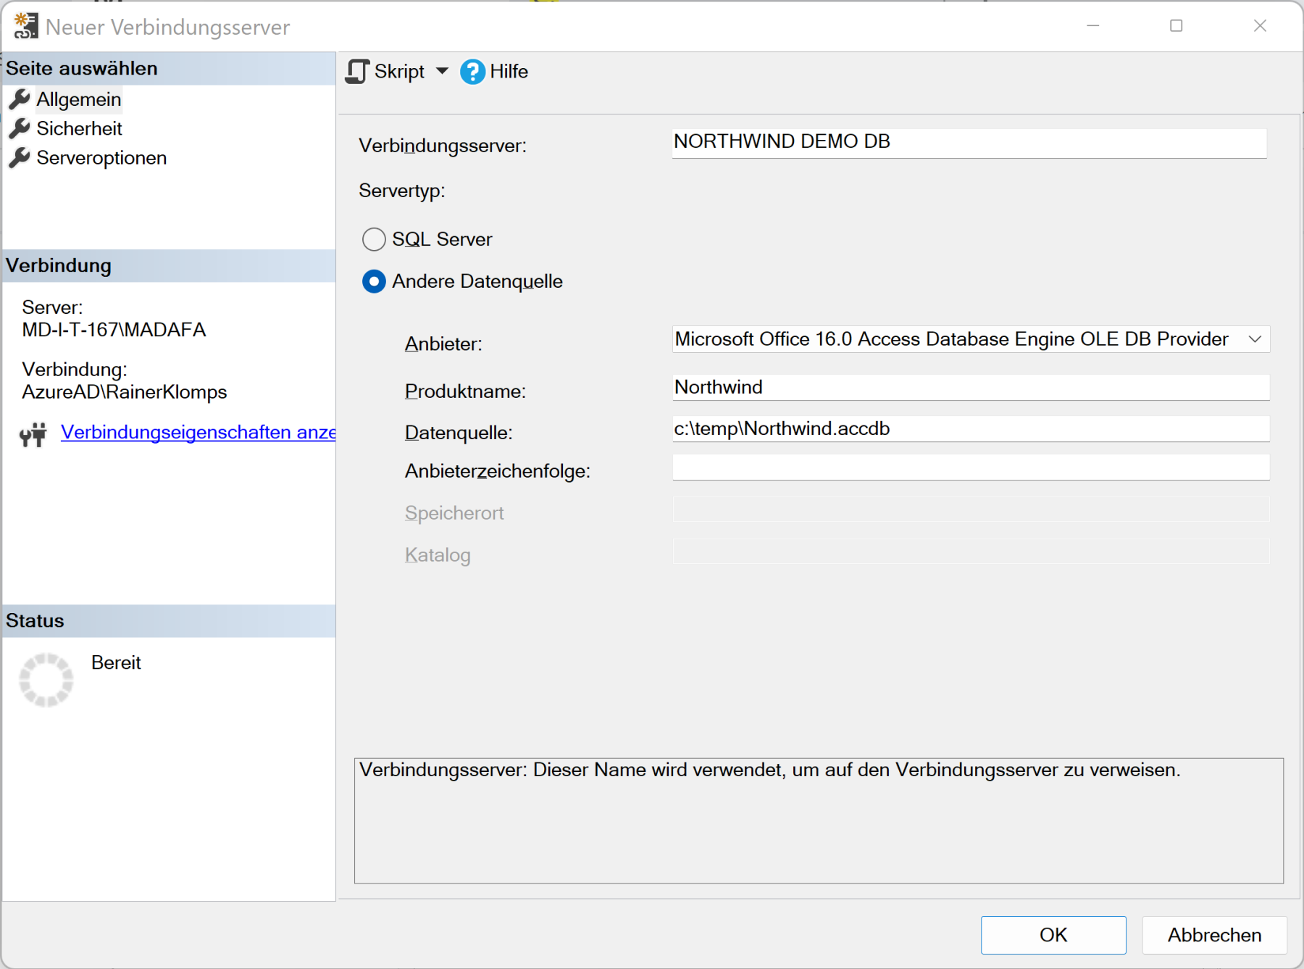This screenshot has width=1304, height=969.
Task: Click into the Datenquelle path field
Action: 971,429
